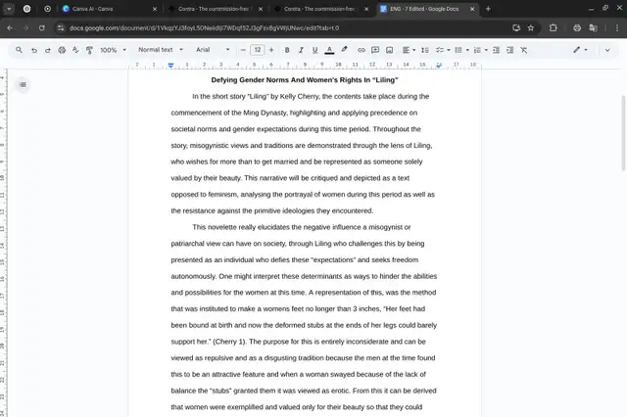Undo the last edit
Image resolution: width=627 pixels, height=417 pixels.
[x=34, y=50]
